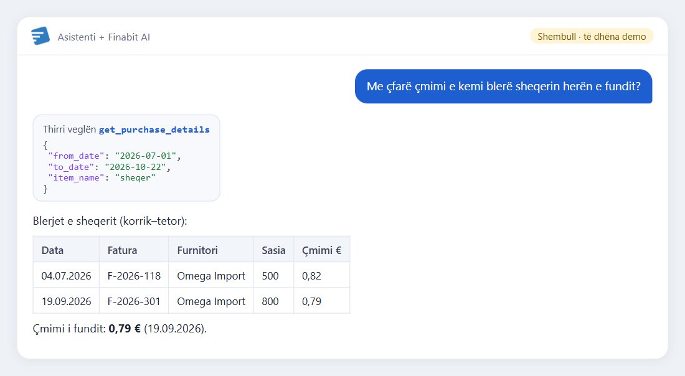Click the Finabit logo icon

tap(40, 36)
